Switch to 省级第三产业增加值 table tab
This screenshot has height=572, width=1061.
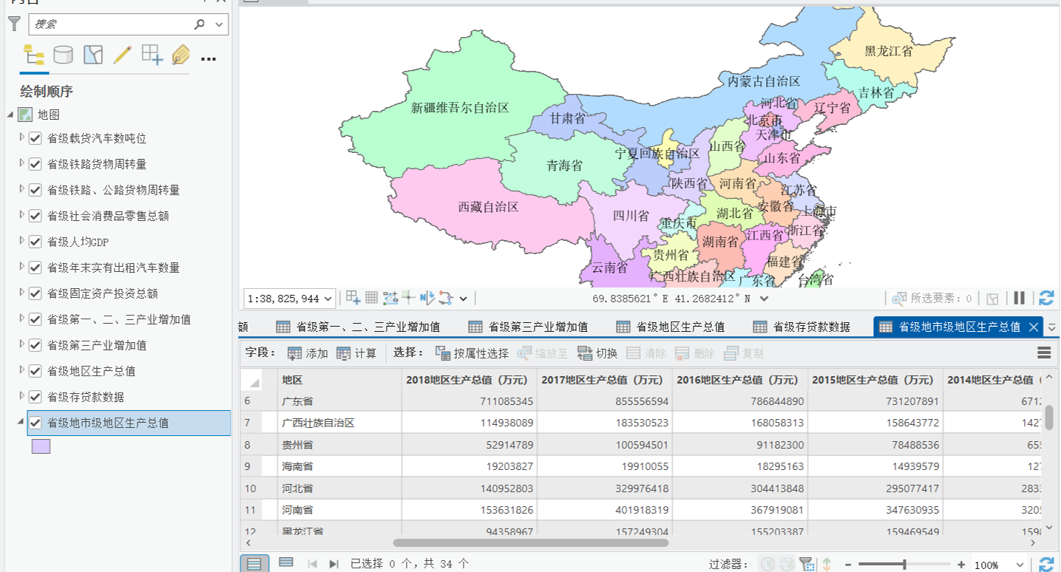pos(528,327)
